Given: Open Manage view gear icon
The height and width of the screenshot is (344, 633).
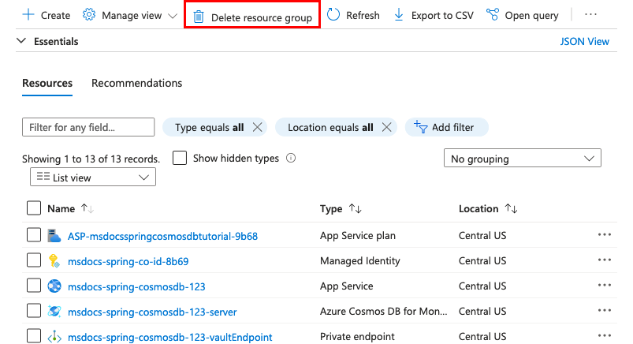Looking at the screenshot, I should (89, 15).
